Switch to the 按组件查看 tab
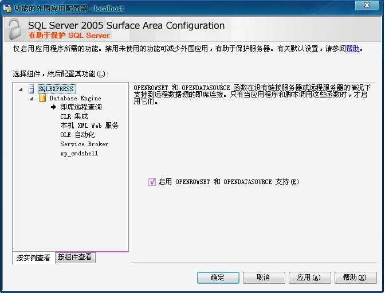This screenshot has width=385, height=293. tap(74, 257)
